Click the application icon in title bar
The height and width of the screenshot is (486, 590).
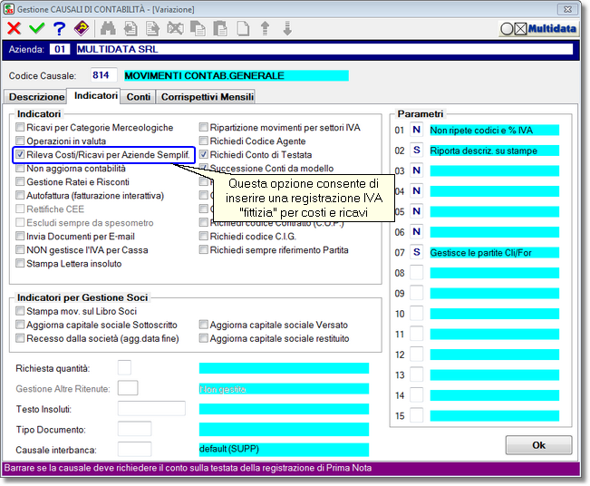tap(9, 9)
